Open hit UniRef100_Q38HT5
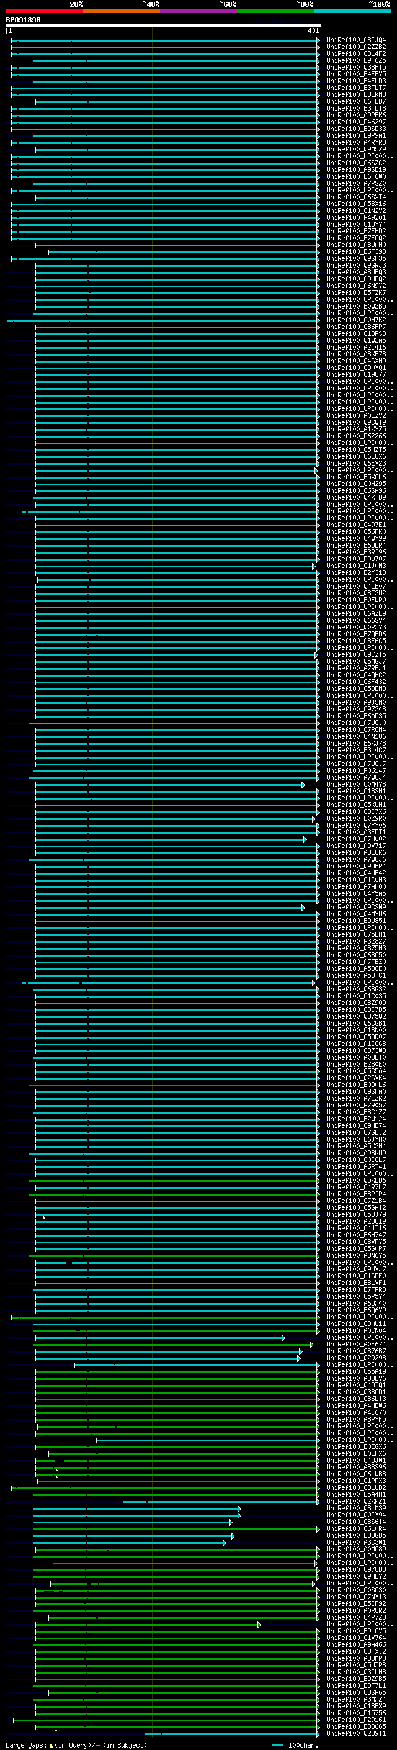Screen dimensions: 397x1750 coord(355,67)
